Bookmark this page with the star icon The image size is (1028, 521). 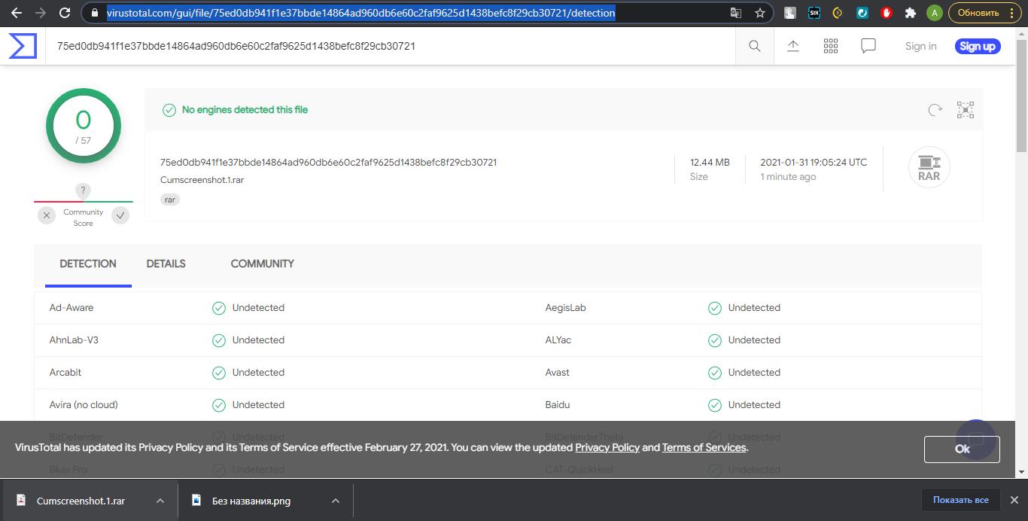(x=760, y=13)
